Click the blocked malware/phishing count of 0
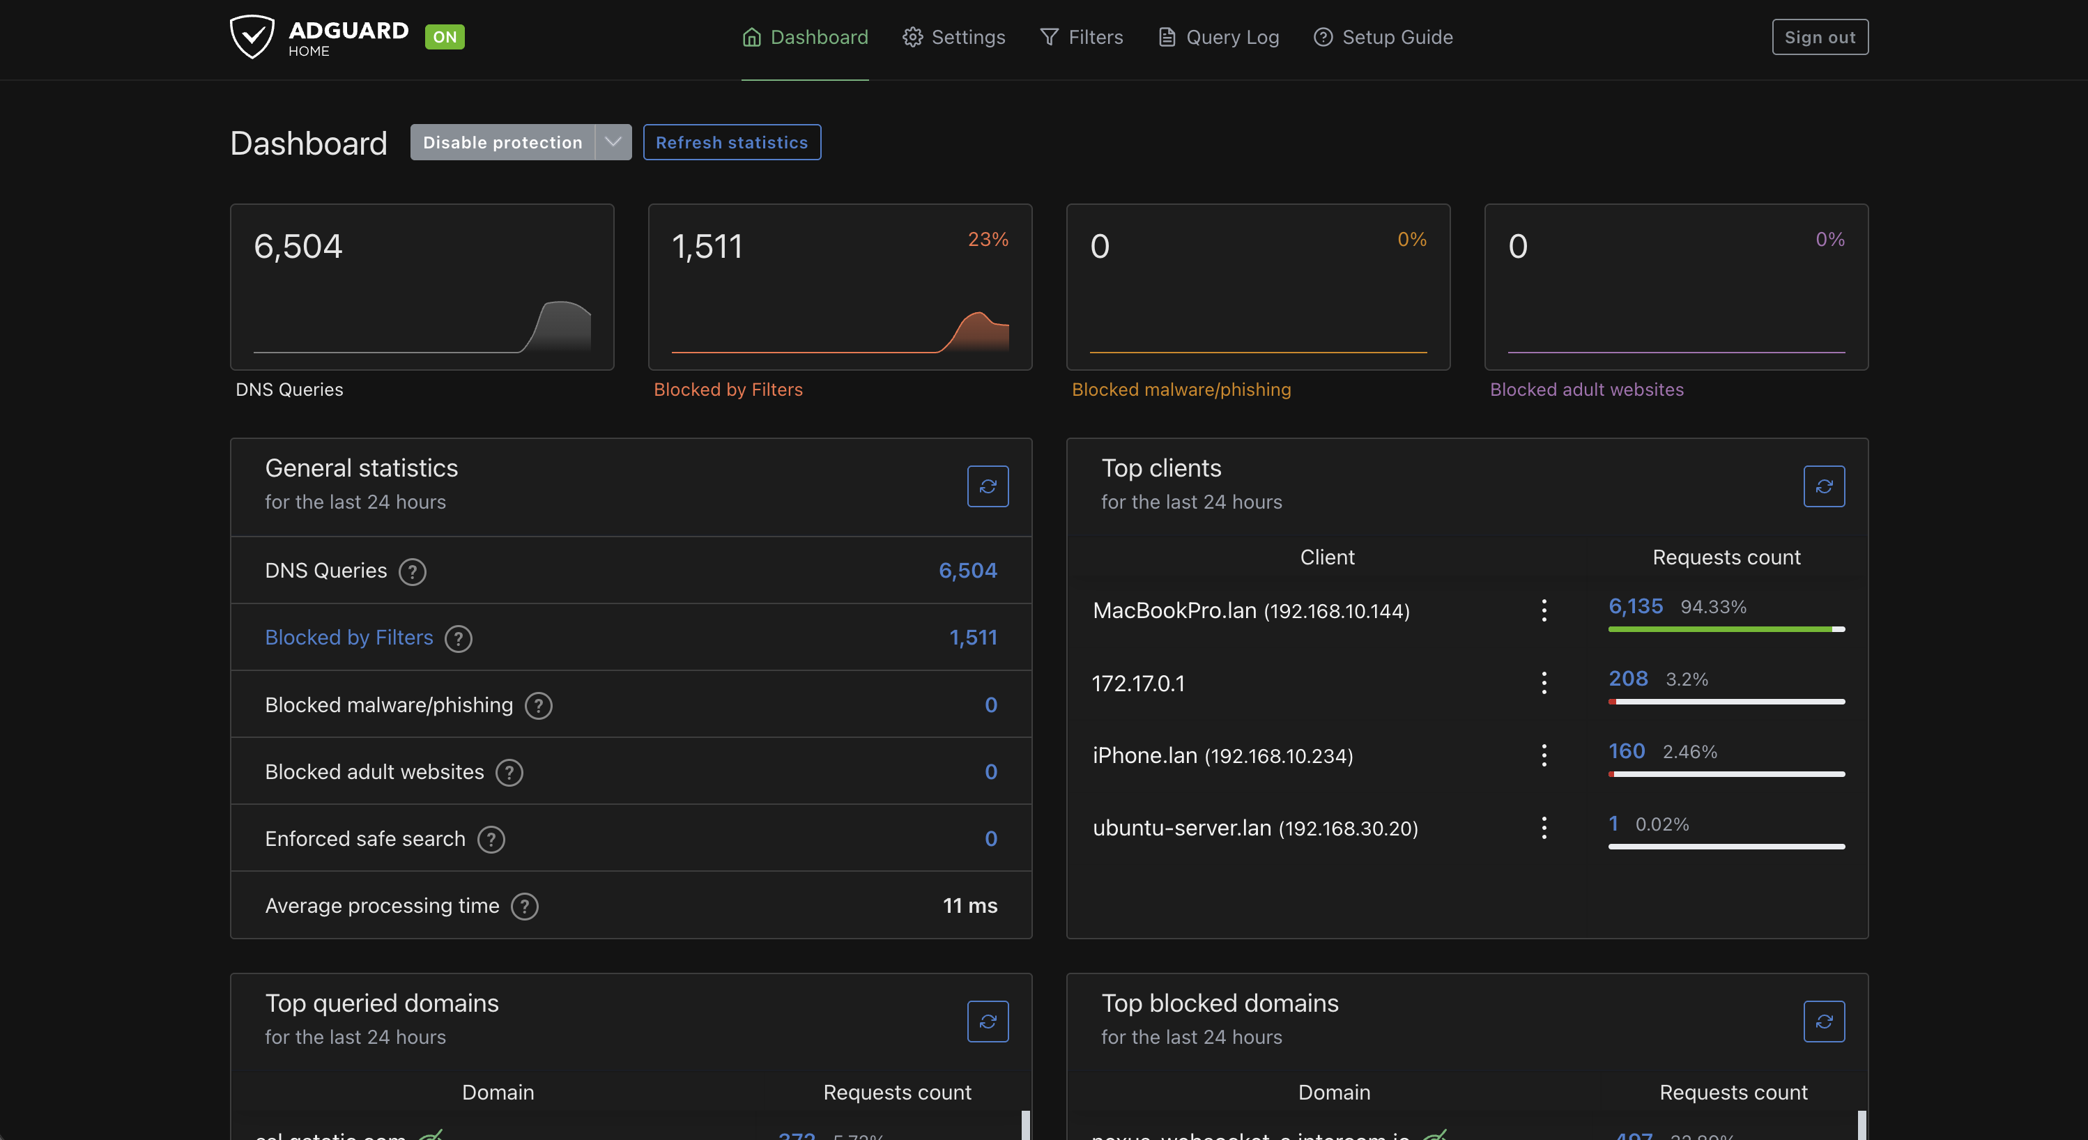 point(990,705)
